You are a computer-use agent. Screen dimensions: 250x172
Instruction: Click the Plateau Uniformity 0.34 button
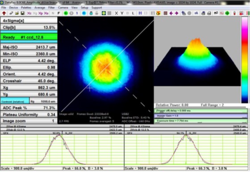[x=29, y=114]
